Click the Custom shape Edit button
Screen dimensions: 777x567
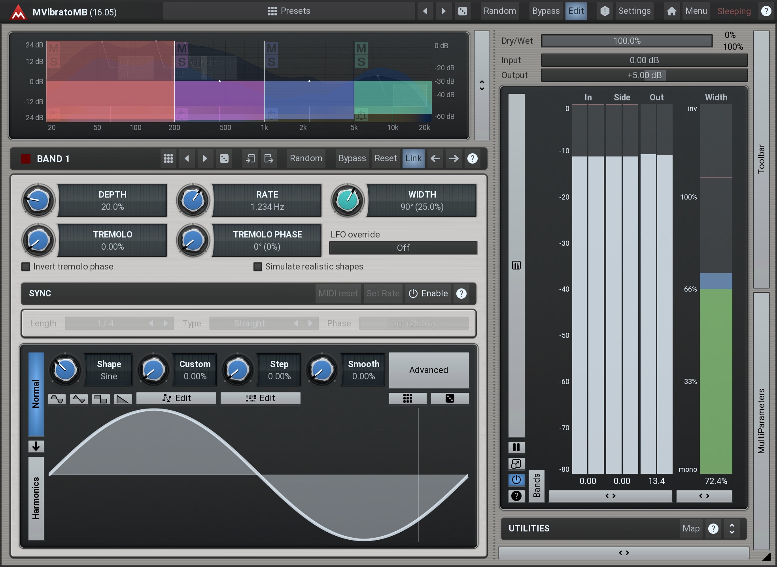click(176, 398)
